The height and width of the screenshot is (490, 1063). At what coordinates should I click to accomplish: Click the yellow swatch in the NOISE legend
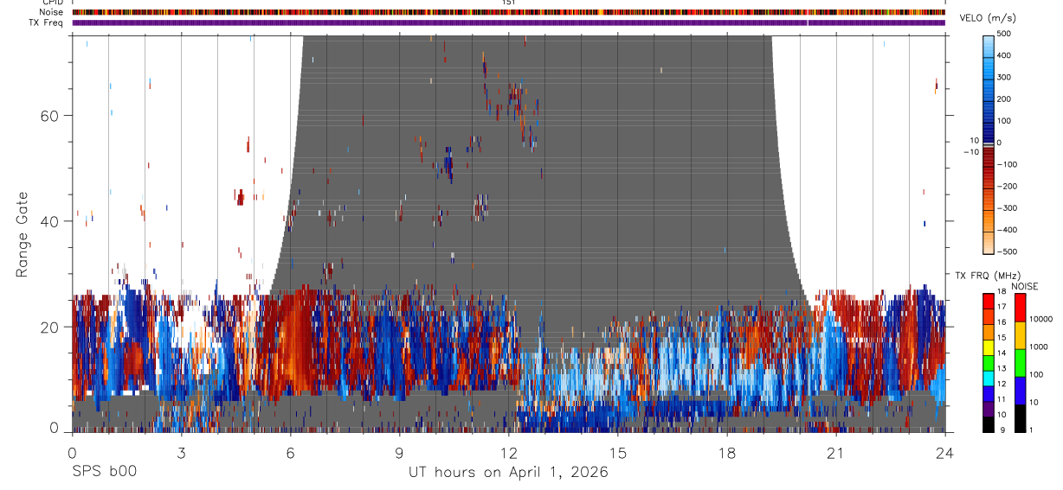pos(1020,334)
